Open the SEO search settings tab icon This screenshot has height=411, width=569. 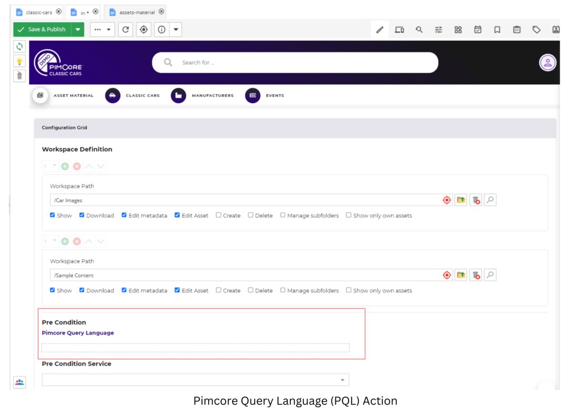click(419, 30)
